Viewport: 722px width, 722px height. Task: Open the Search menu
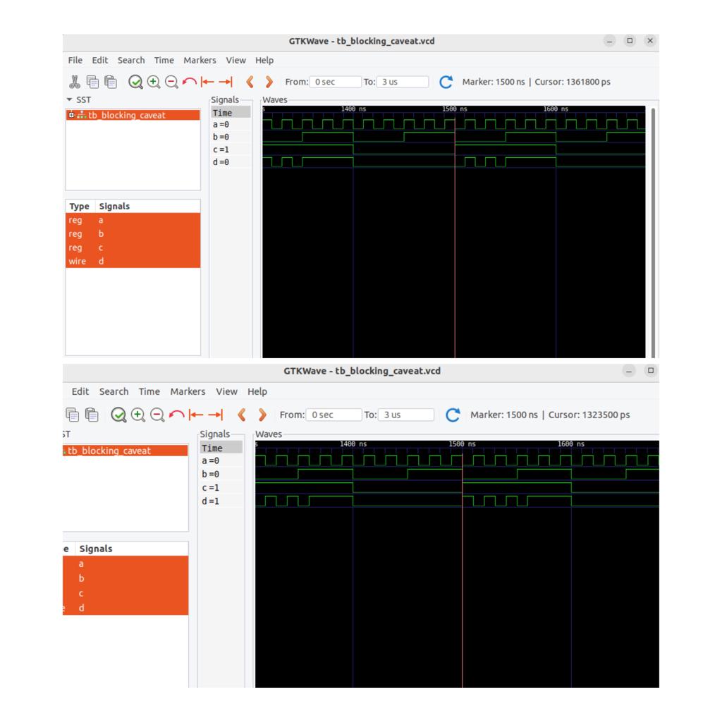click(x=130, y=60)
